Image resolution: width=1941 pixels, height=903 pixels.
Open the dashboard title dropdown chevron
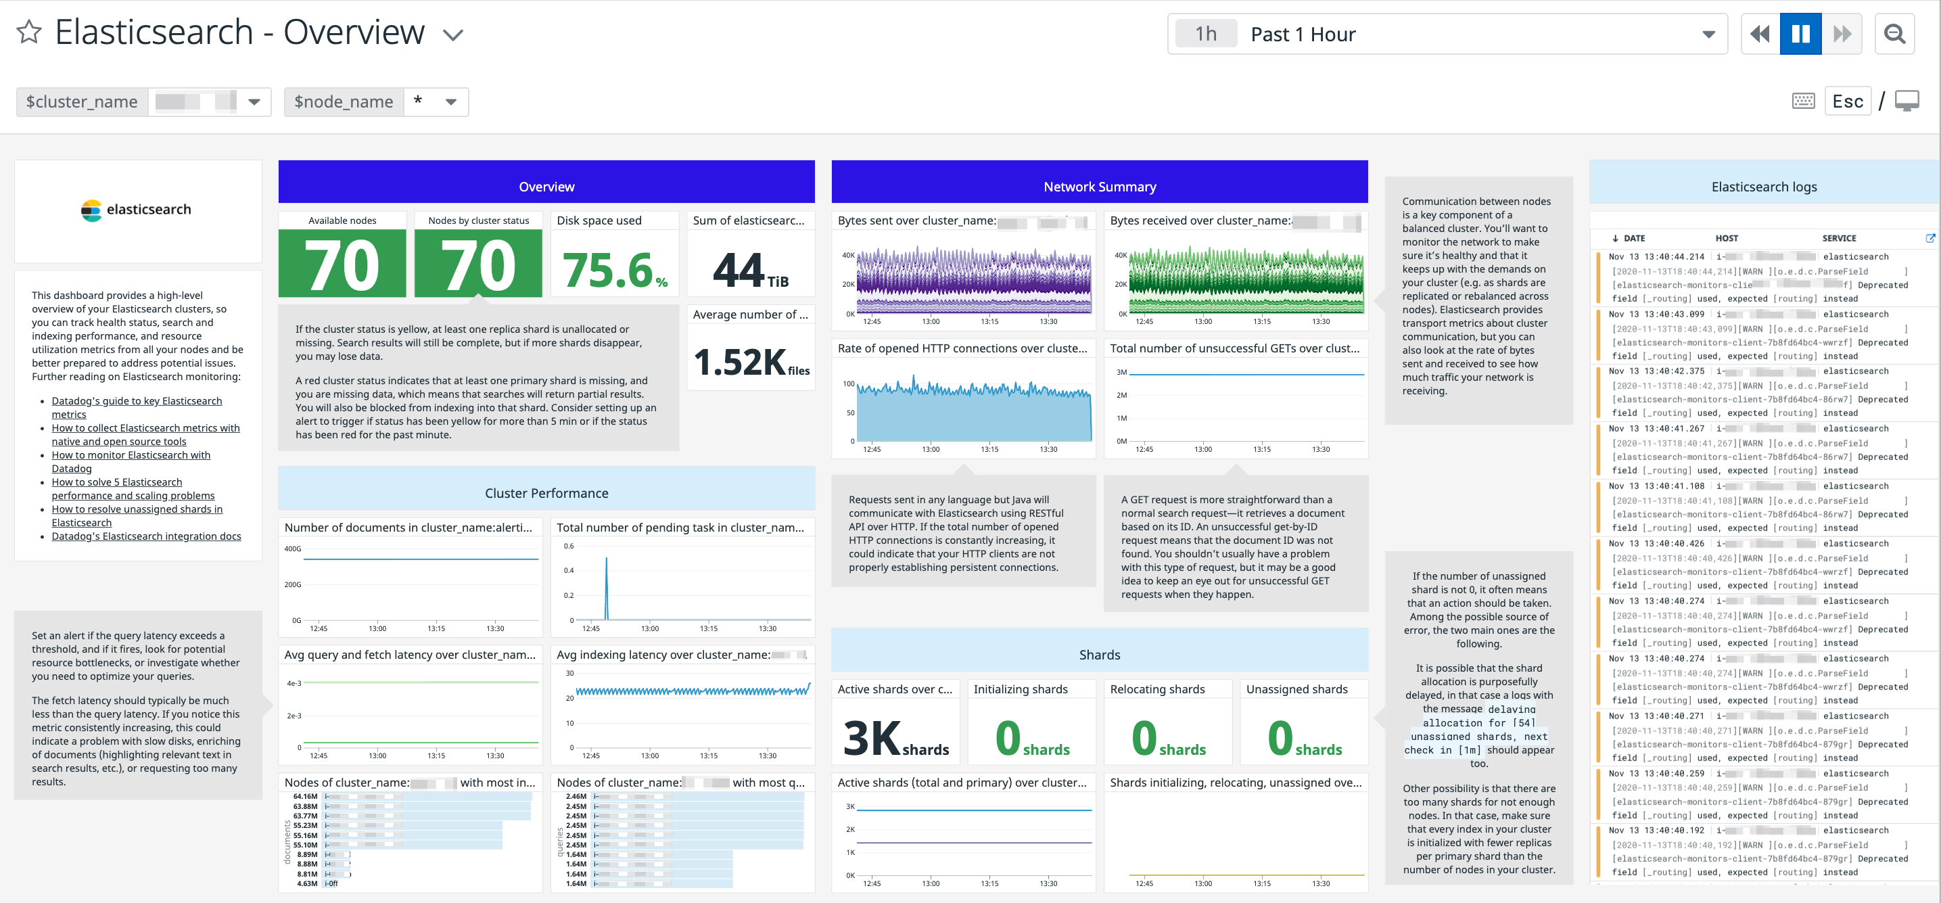click(452, 34)
